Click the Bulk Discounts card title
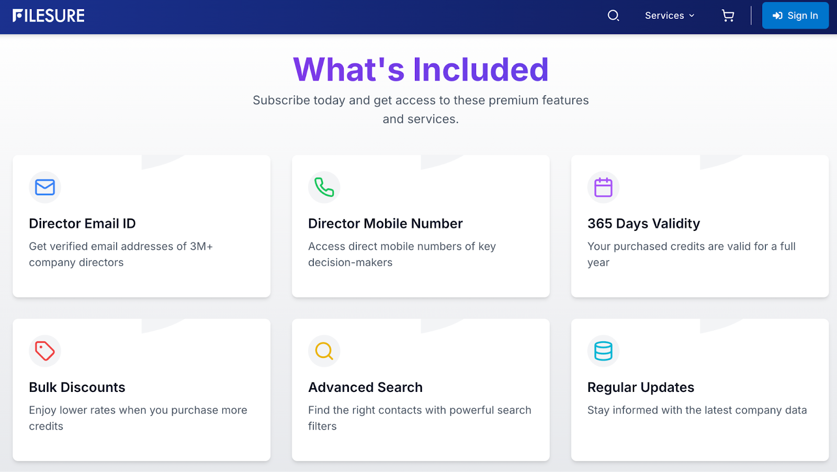Screen dimensions: 837x472 click(77, 387)
